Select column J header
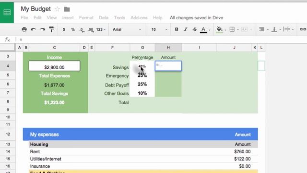This screenshot has height=173, width=307. (x=234, y=48)
